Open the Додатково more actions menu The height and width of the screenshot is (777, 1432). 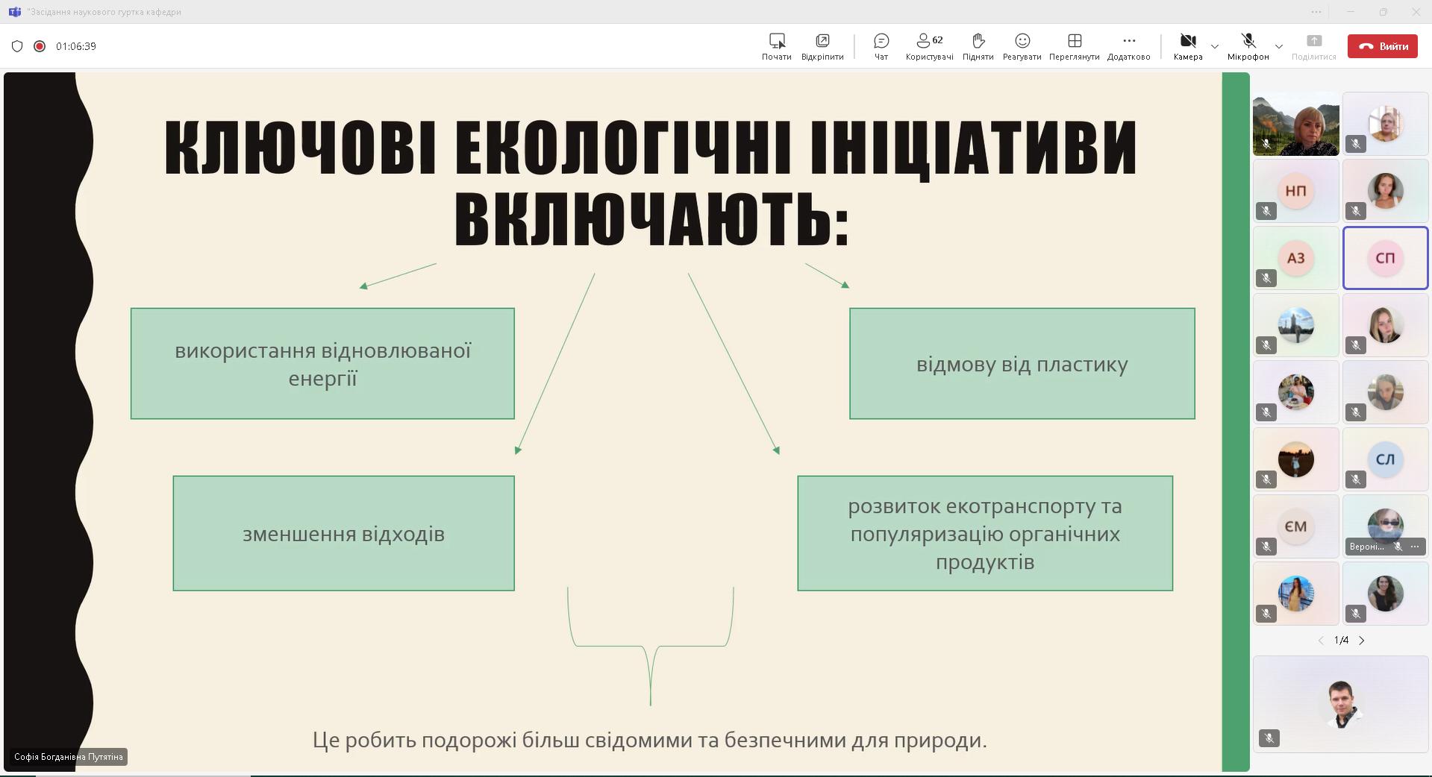point(1128,46)
